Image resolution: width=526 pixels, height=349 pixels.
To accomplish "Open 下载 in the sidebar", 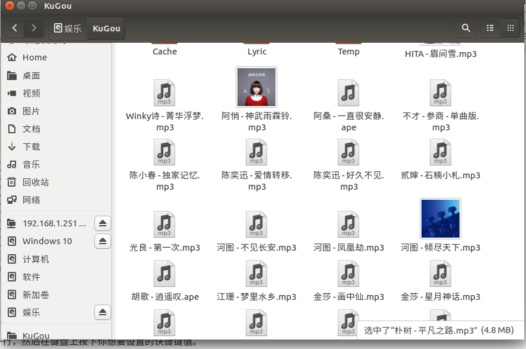I will pyautogui.click(x=56, y=147).
